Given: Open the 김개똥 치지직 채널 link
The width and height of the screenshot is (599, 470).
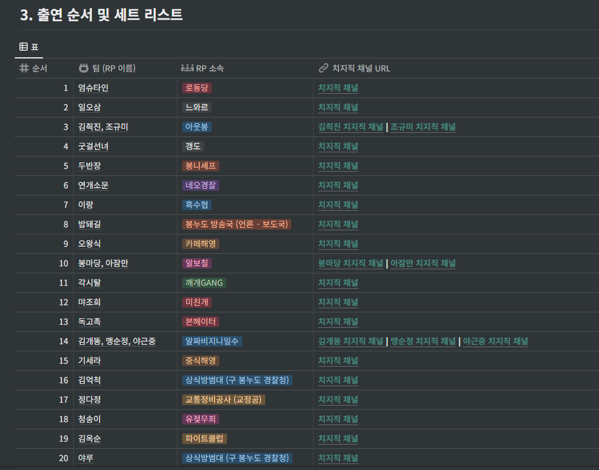Looking at the screenshot, I should coord(351,341).
